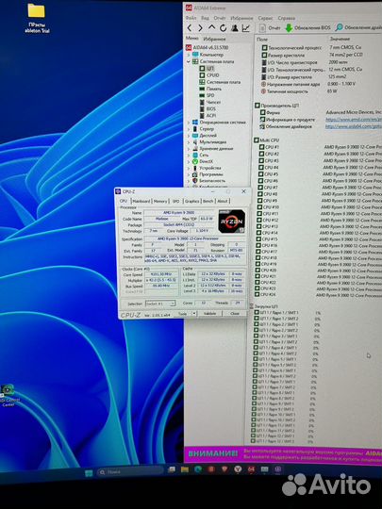Open the AIDA64 graph chart tool
Viewport: 382px width, 509px height.
(246, 28)
